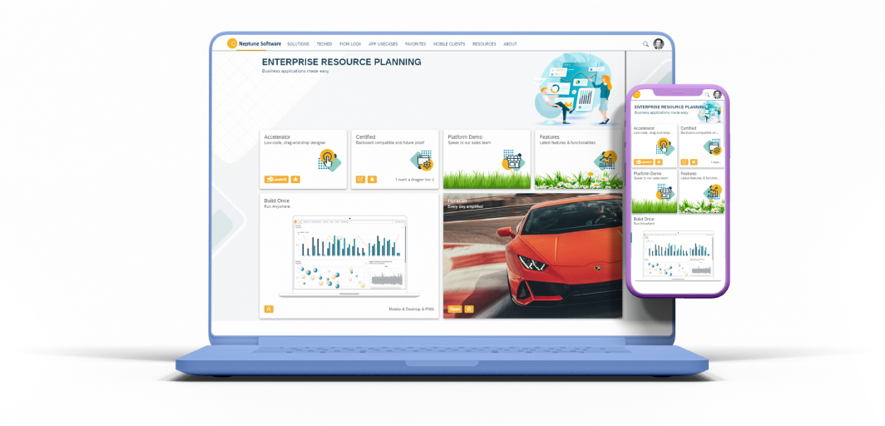This screenshot has height=426, width=885.
Task: Favorite the Accelerator tile using its star
Action: pos(295,179)
